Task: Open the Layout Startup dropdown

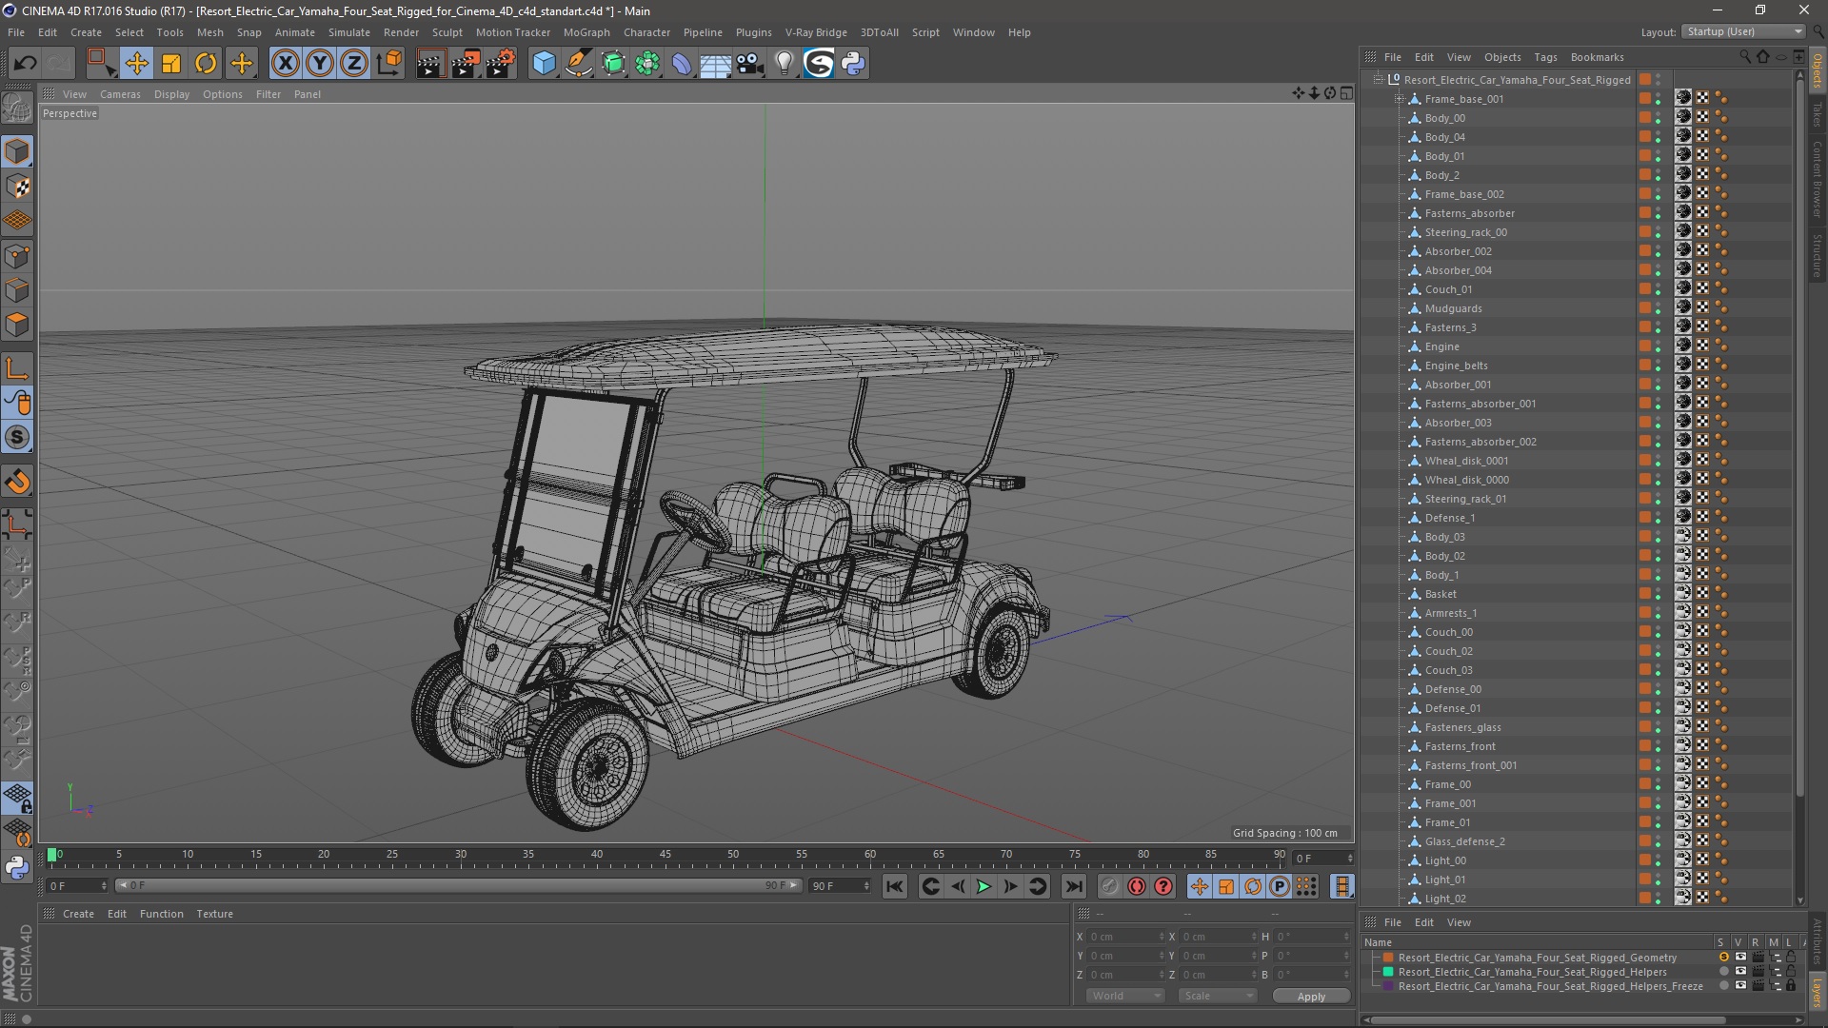Action: 1742,31
